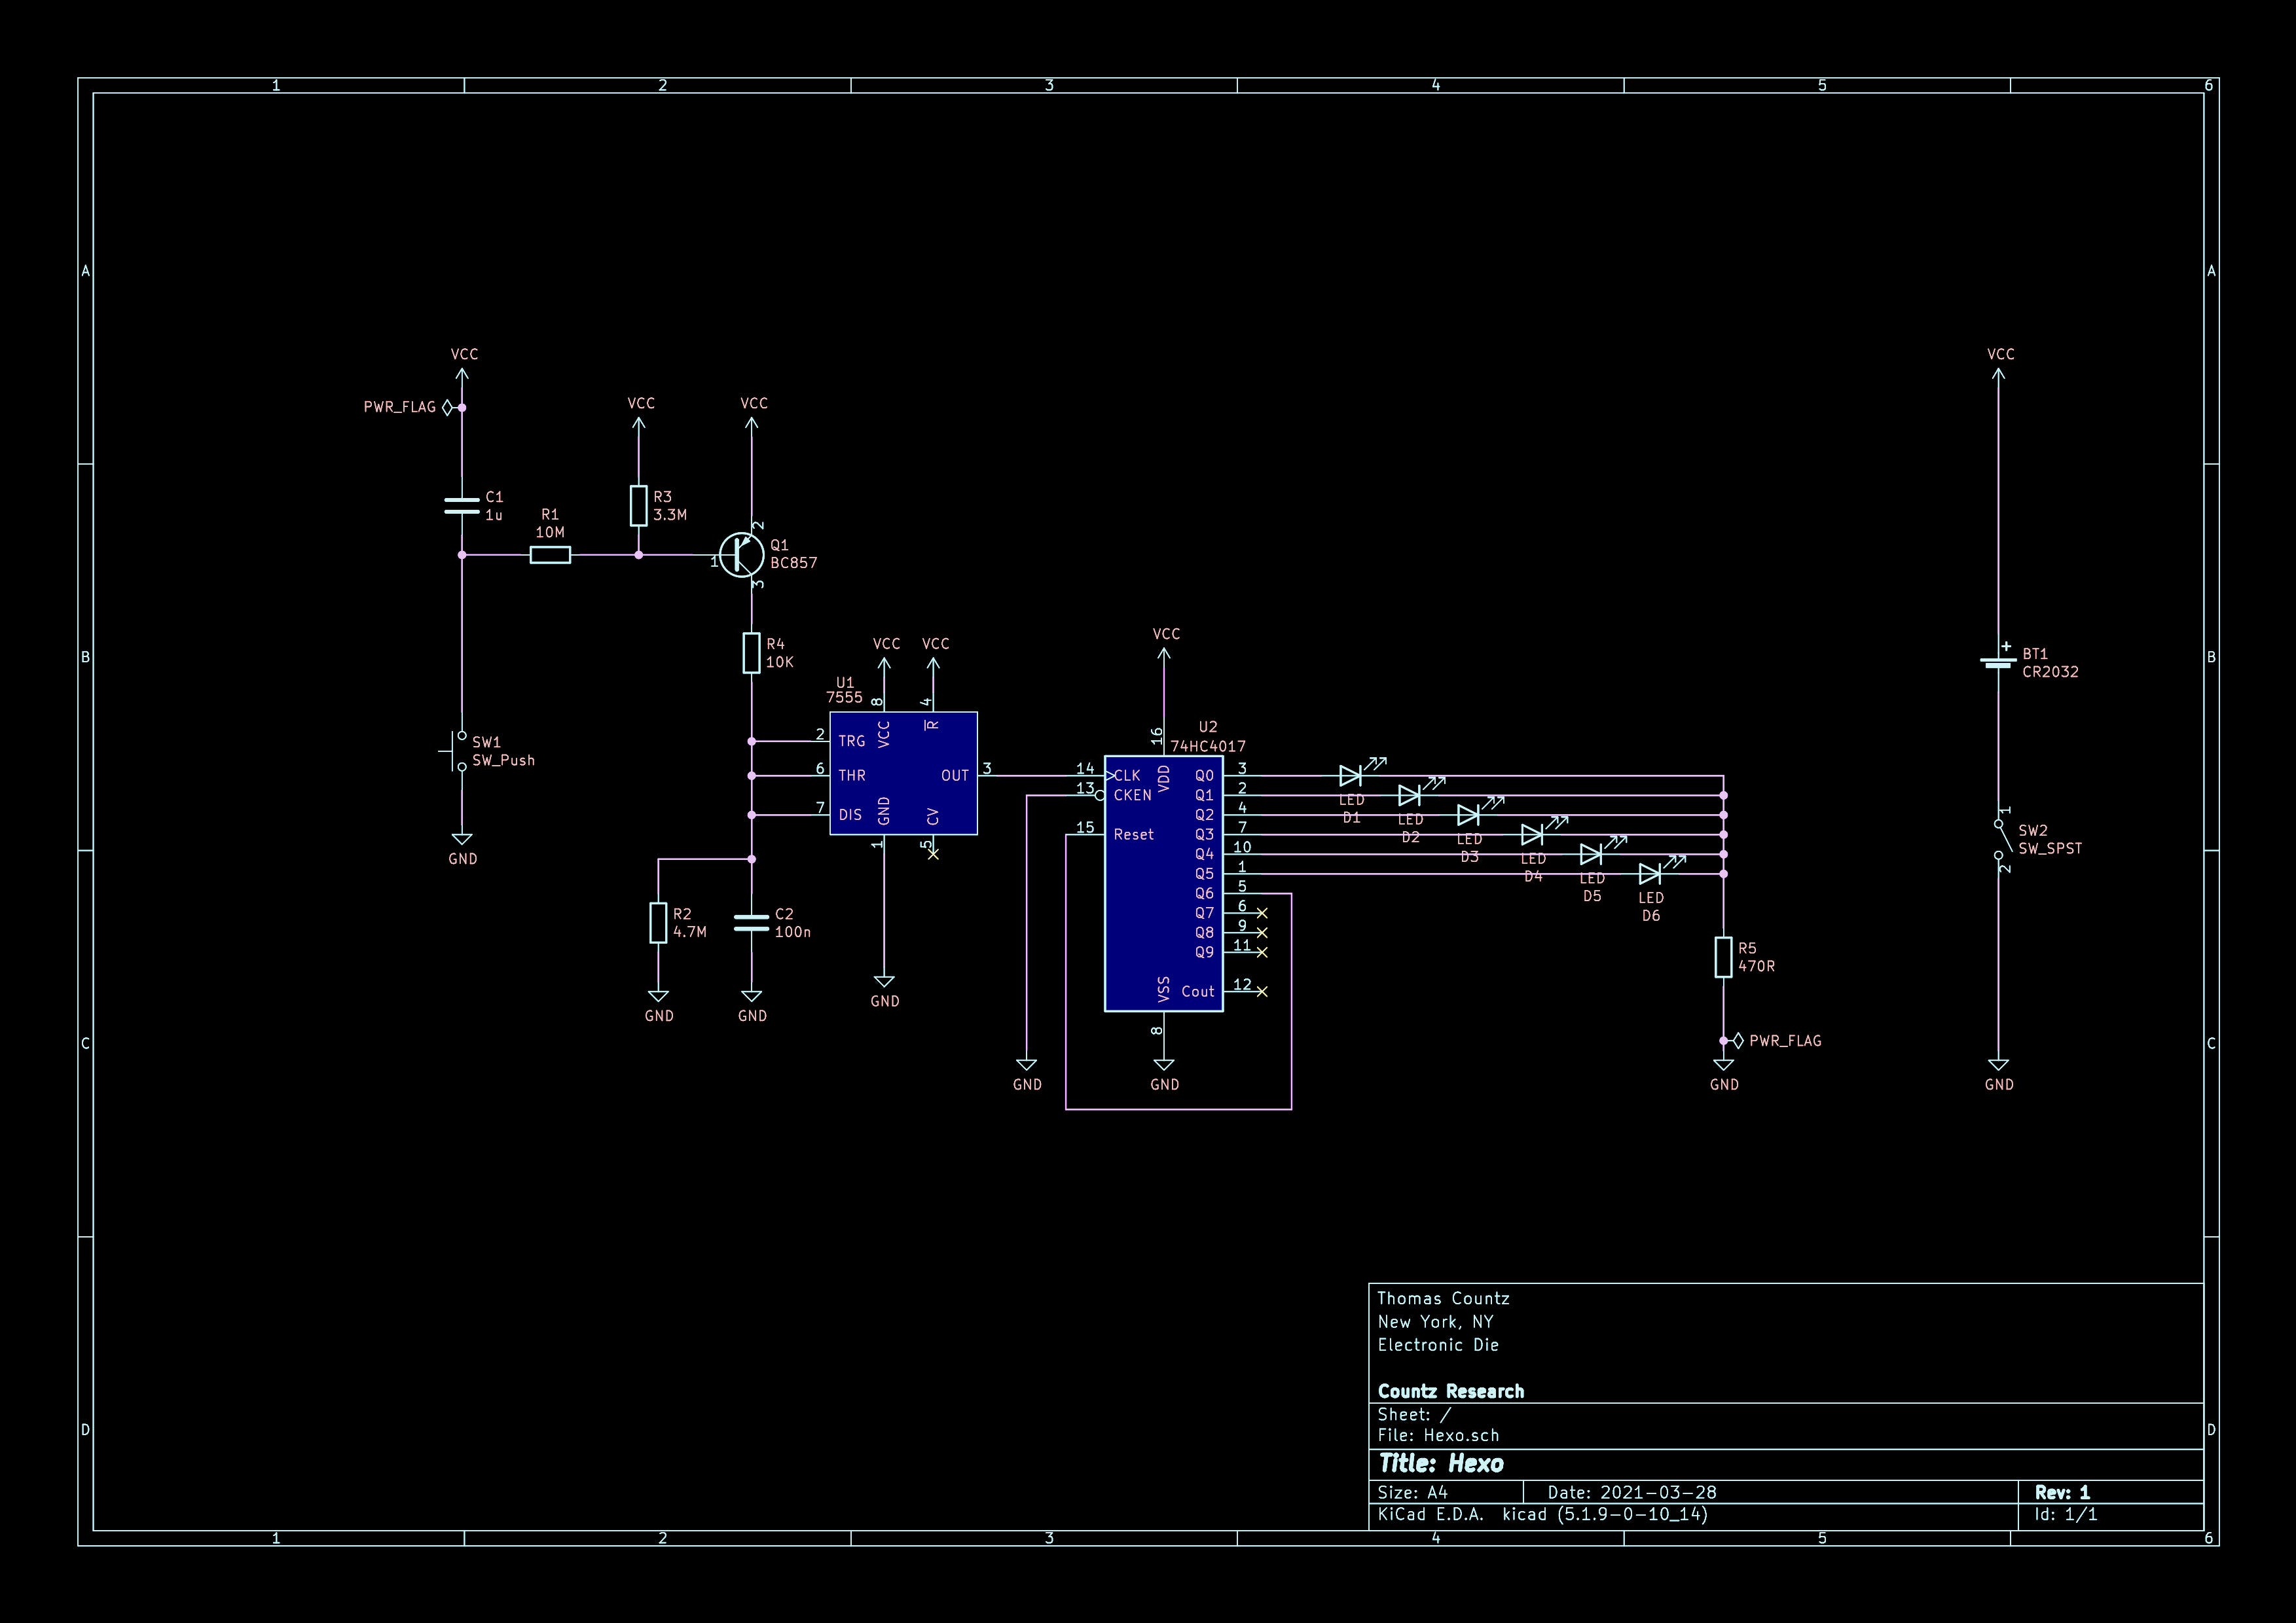Click the 'Rev: 1' field
2296x1623 pixels.
point(2062,1493)
